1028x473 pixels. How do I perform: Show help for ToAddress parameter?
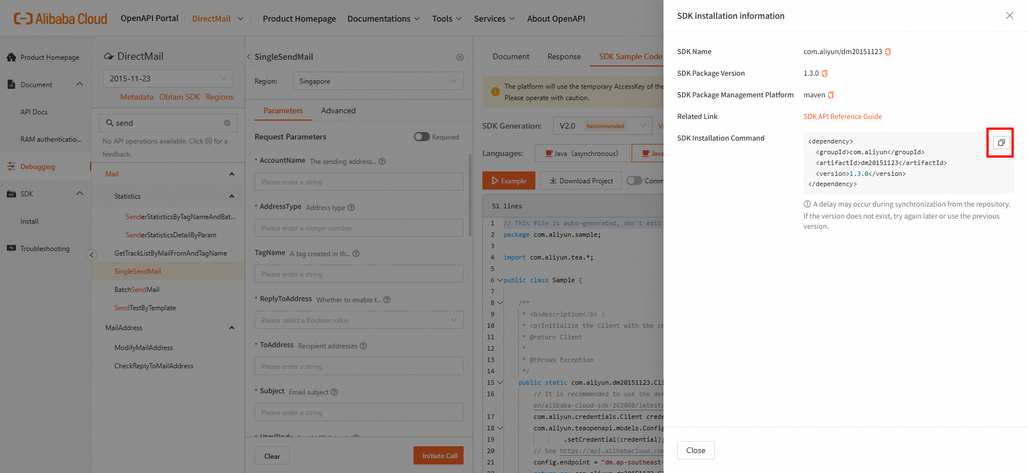click(x=363, y=346)
